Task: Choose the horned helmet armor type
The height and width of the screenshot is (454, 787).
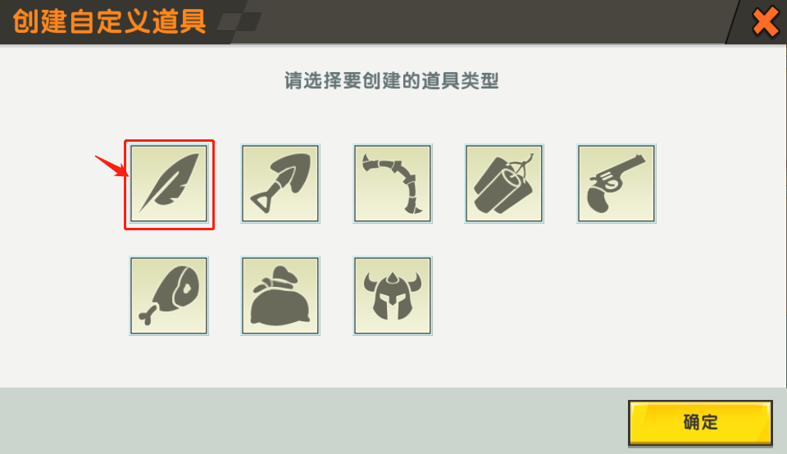Action: click(393, 296)
